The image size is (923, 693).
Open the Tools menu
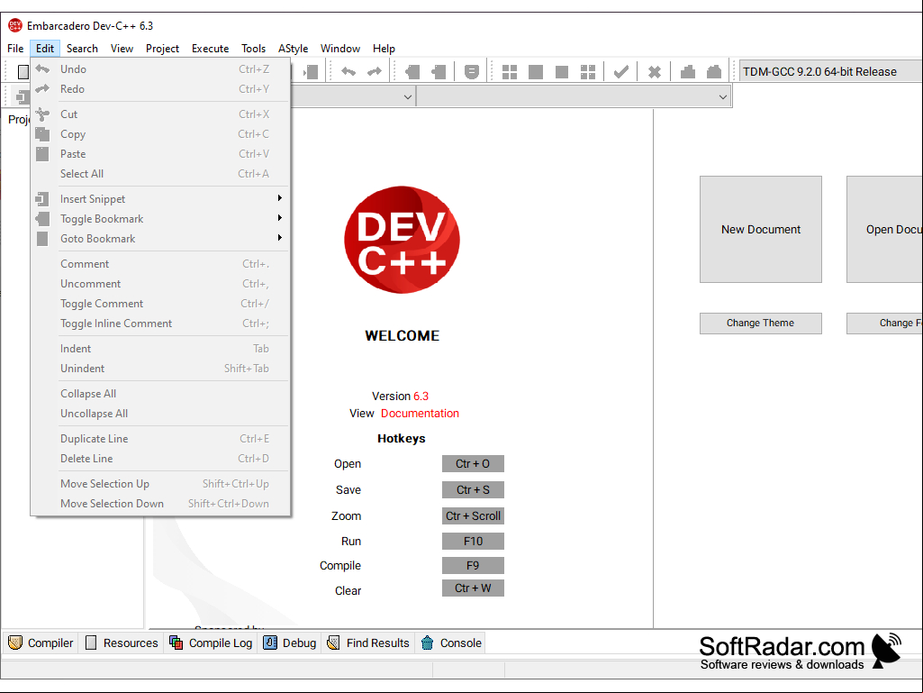pyautogui.click(x=253, y=49)
